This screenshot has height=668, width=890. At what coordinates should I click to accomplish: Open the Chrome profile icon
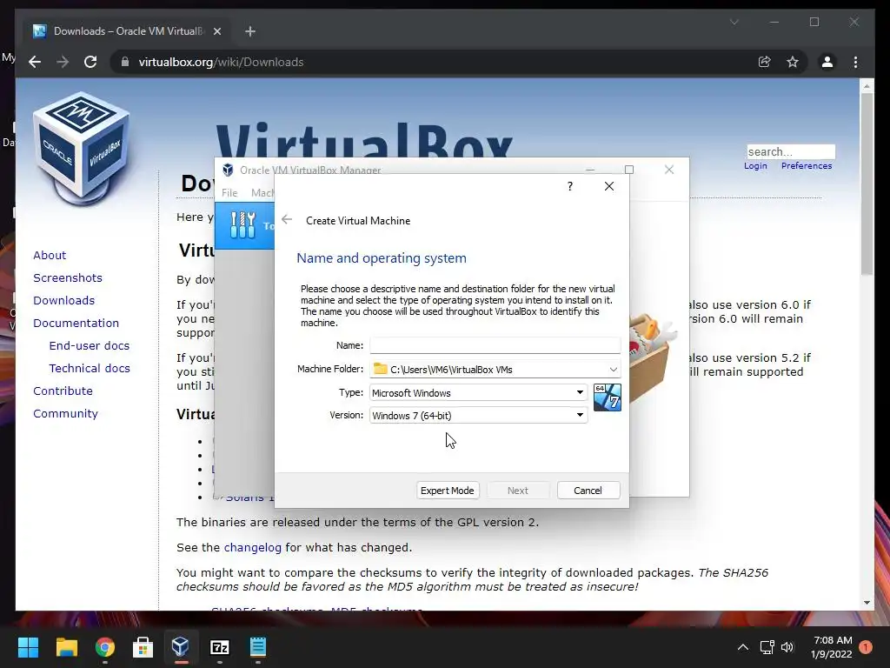coord(827,62)
